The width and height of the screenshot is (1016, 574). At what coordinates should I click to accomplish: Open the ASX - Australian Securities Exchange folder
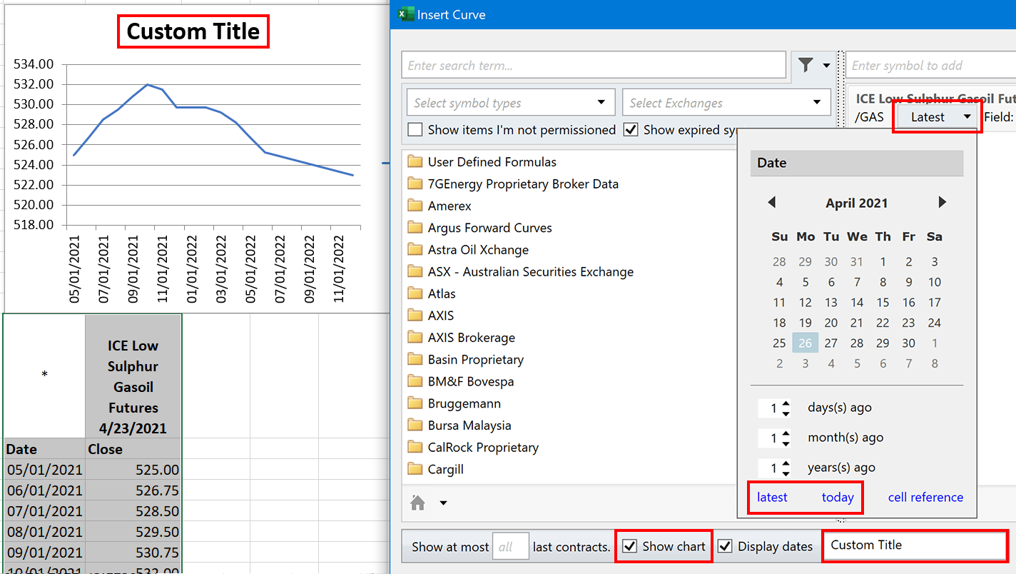(x=521, y=272)
